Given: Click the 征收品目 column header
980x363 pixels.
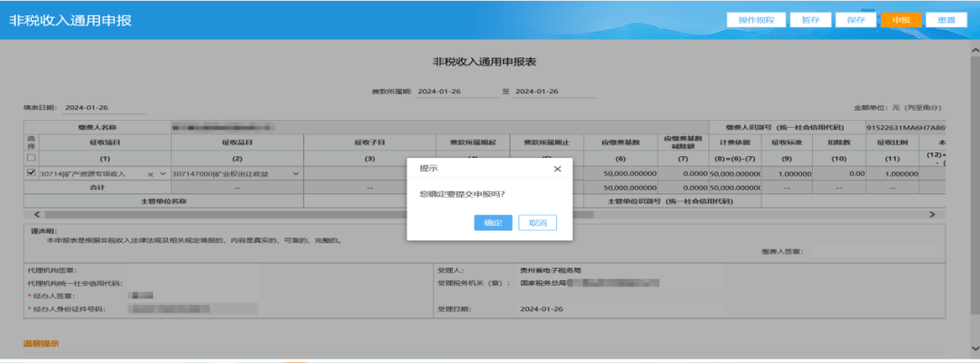Looking at the screenshot, I should 237,142.
